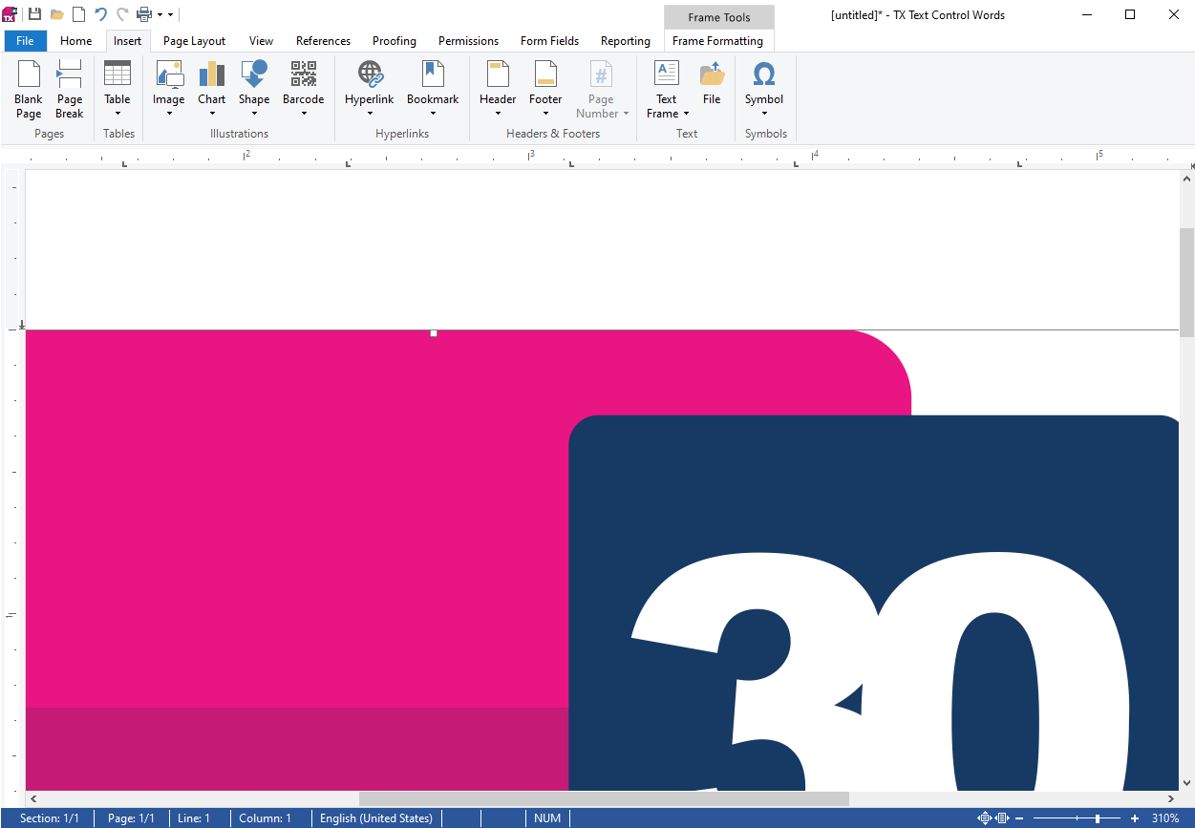Image resolution: width=1195 pixels, height=828 pixels.
Task: Switch to the View tab
Action: coord(262,41)
